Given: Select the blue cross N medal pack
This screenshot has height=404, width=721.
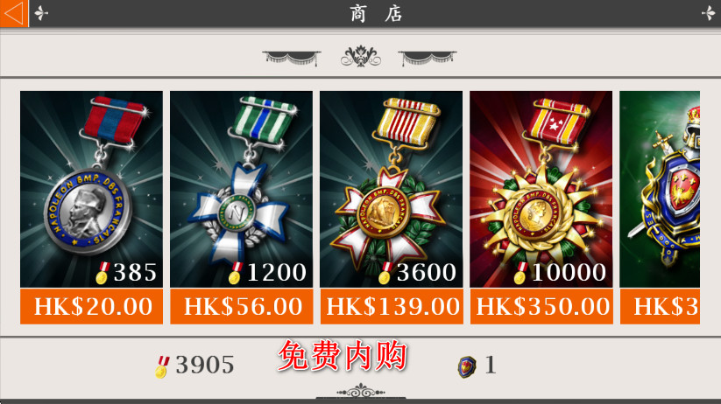Looking at the screenshot, I should (242, 189).
